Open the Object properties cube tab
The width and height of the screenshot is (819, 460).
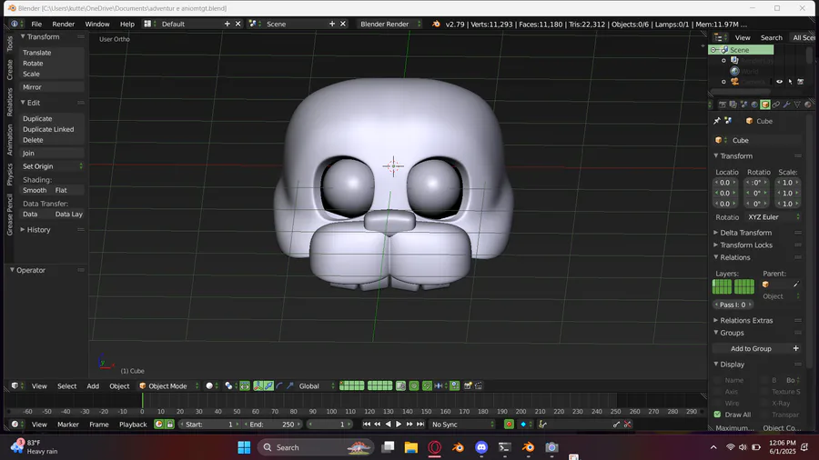[765, 105]
